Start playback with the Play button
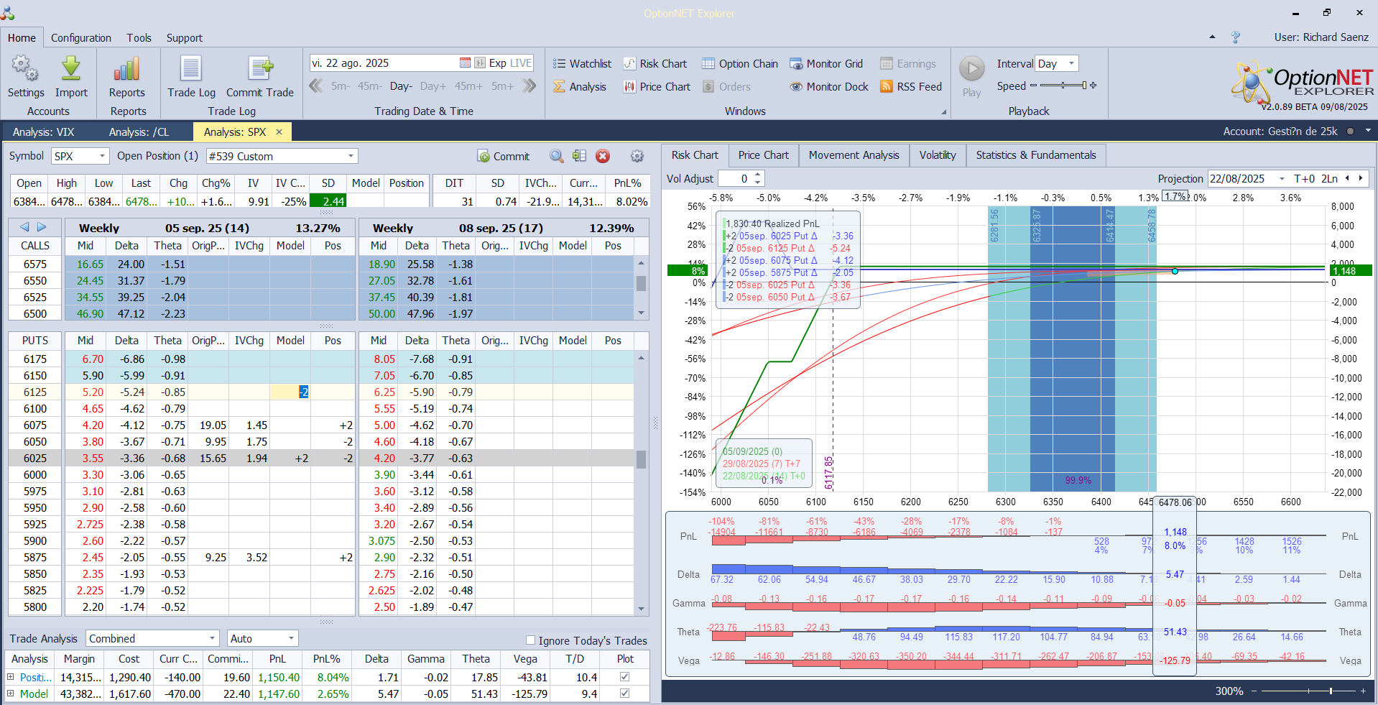 click(971, 69)
